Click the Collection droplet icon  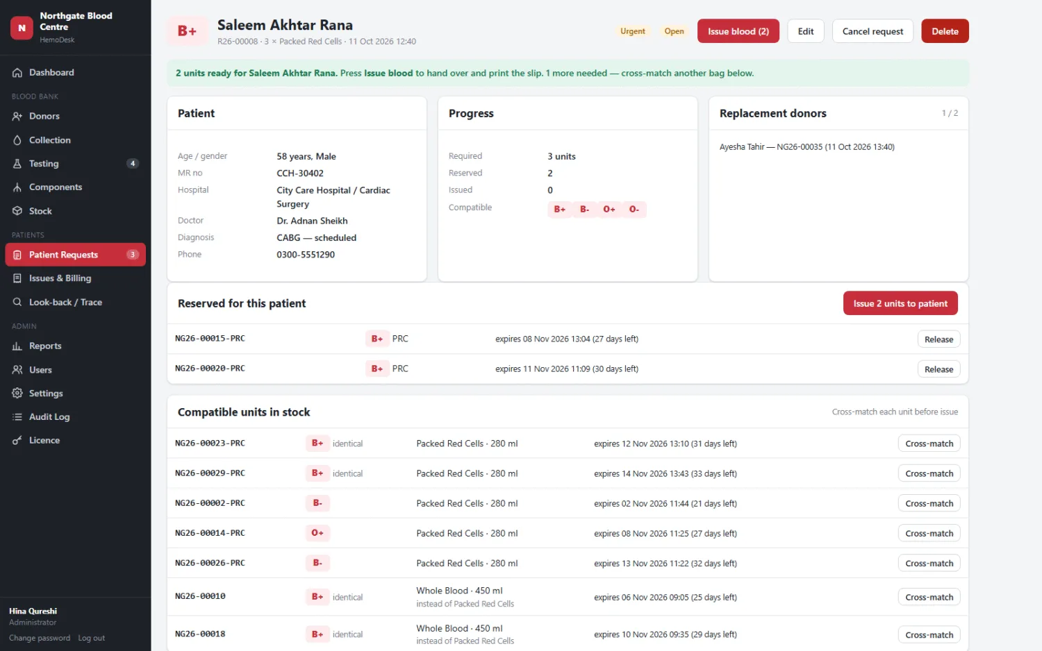[17, 140]
